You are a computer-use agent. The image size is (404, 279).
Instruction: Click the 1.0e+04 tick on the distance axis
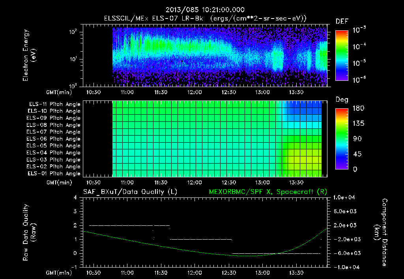(344, 197)
